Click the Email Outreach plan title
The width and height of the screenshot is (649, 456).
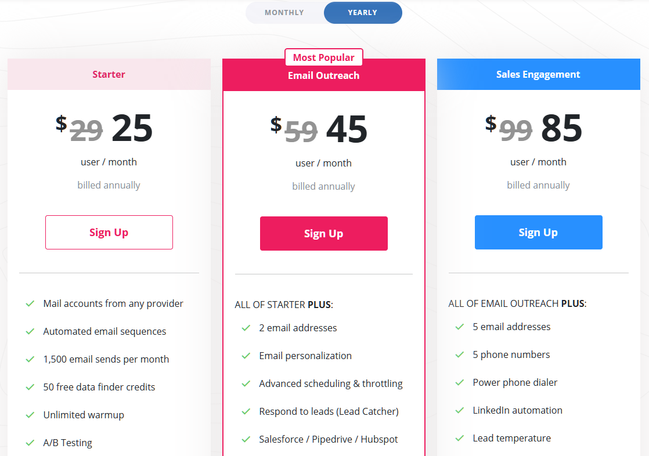[x=323, y=76]
